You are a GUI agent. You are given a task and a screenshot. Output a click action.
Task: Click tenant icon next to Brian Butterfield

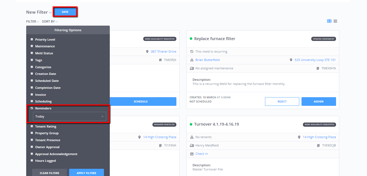(x=192, y=60)
